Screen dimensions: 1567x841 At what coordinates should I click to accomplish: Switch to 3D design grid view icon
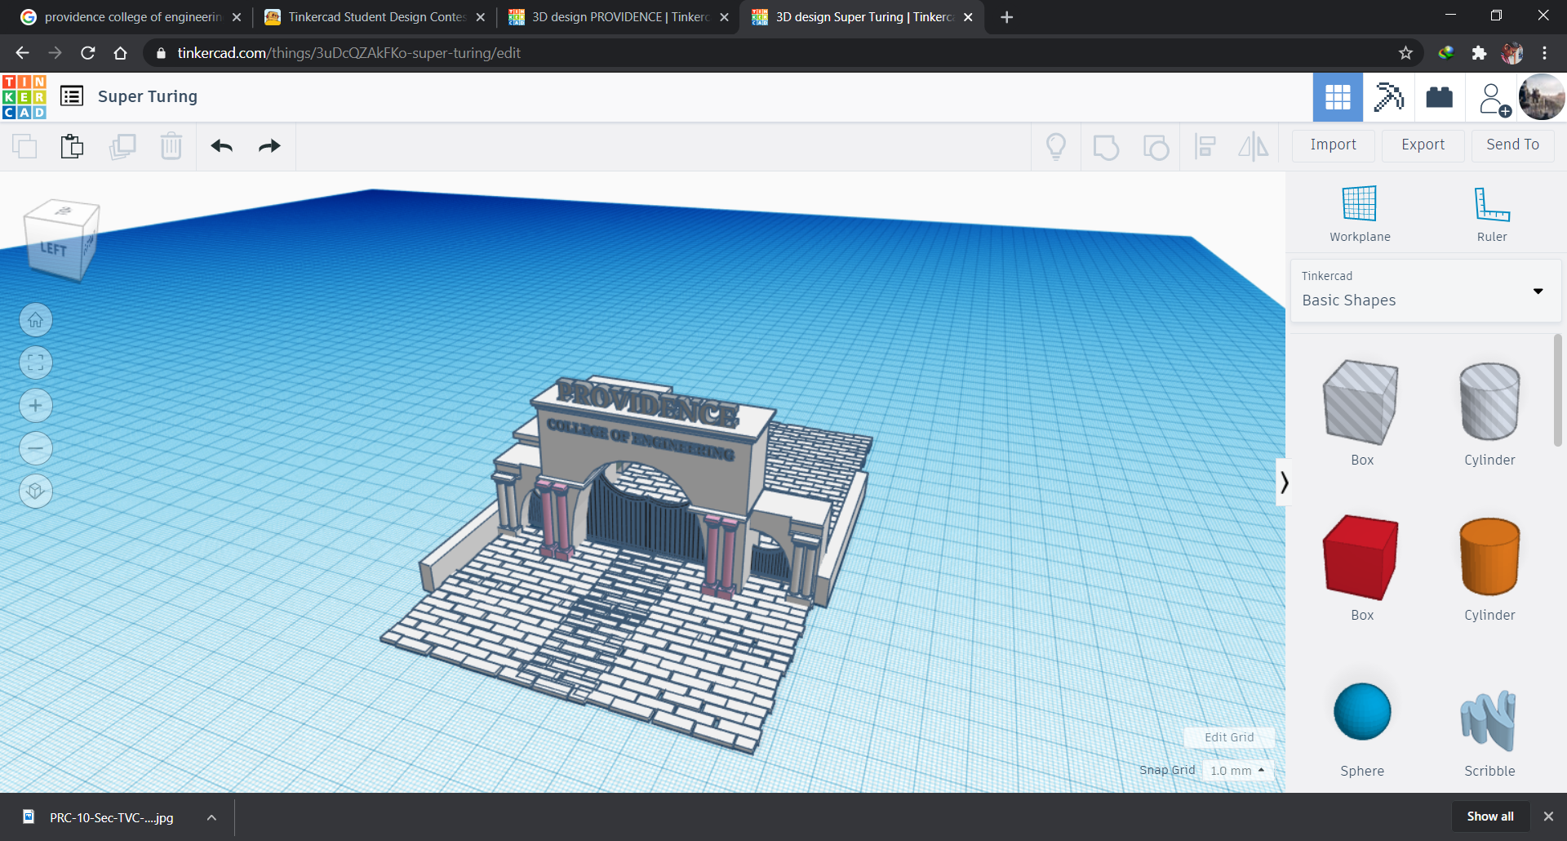1338,97
